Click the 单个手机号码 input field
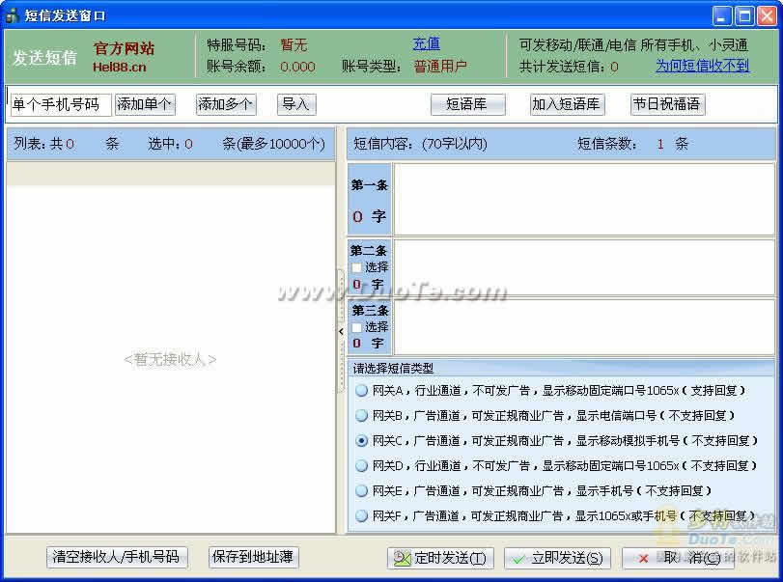 pyautogui.click(x=60, y=104)
